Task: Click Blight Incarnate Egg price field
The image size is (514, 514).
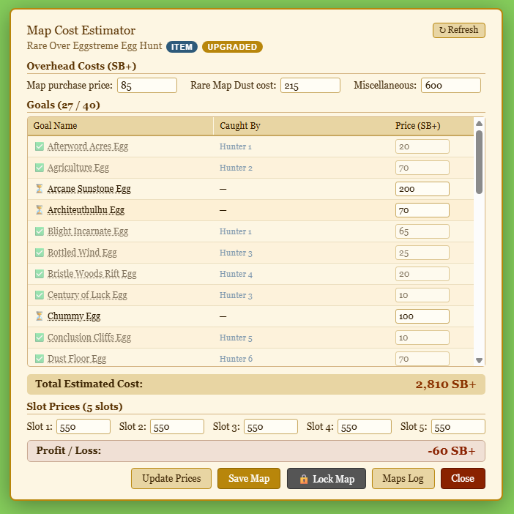Action: point(422,231)
